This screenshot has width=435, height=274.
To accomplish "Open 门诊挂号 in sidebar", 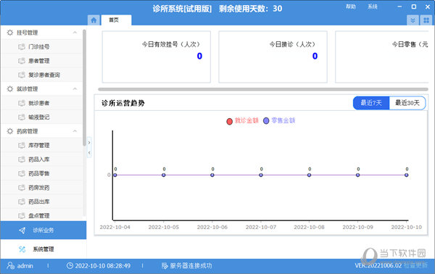I will 42,46.
